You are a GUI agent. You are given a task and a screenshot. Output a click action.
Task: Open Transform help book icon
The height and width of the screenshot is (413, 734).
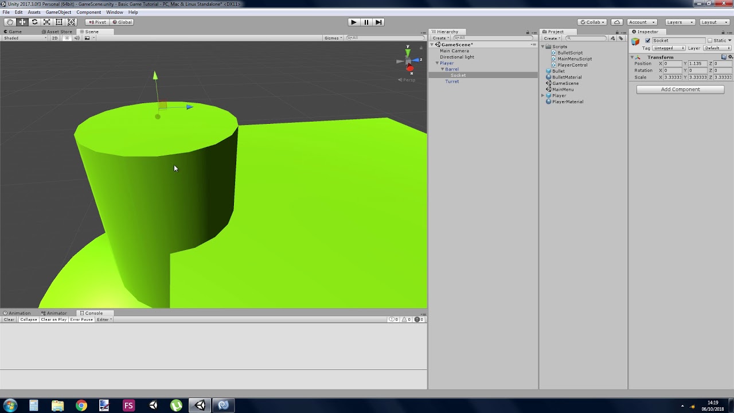pyautogui.click(x=724, y=57)
